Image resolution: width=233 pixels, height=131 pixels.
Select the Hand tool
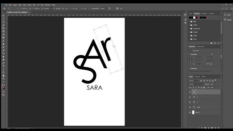3,75
